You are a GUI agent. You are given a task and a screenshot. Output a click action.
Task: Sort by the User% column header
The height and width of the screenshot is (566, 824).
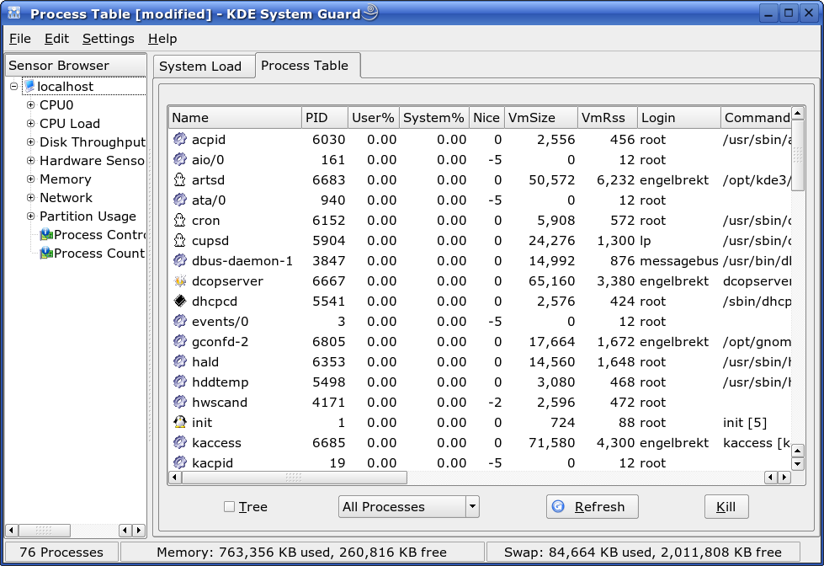(x=373, y=117)
